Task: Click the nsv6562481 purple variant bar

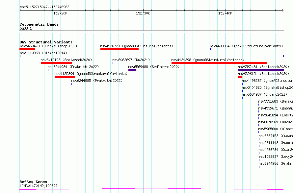Action: 261,70
